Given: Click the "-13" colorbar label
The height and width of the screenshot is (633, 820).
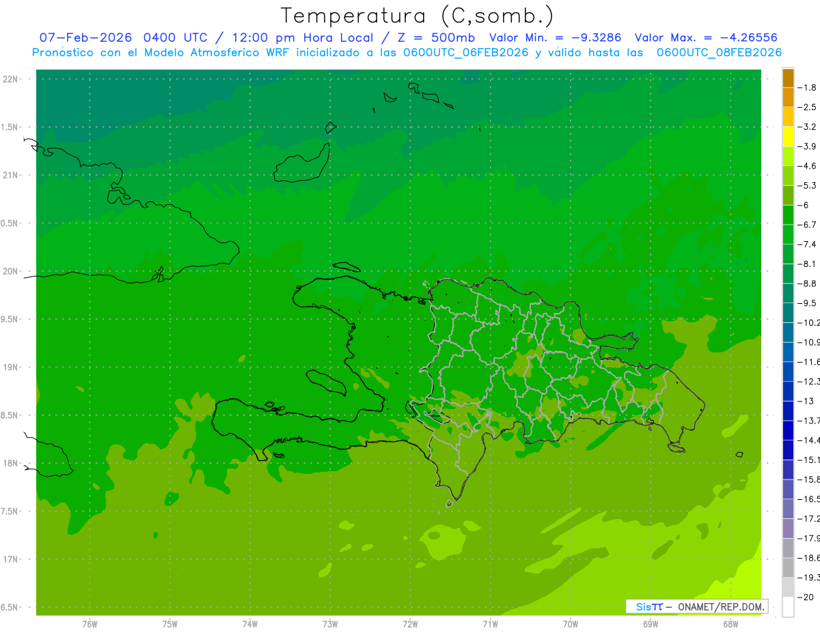Looking at the screenshot, I should [806, 401].
